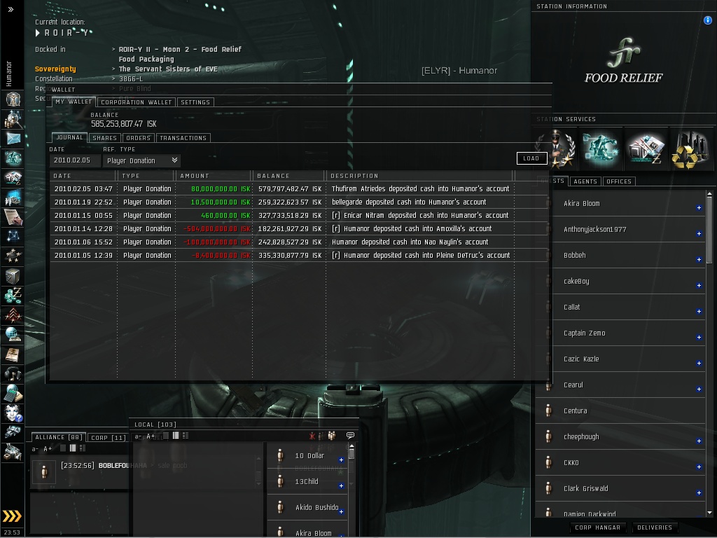This screenshot has height=538, width=717.
Task: Click the blue station info icon
Action: [707, 20]
